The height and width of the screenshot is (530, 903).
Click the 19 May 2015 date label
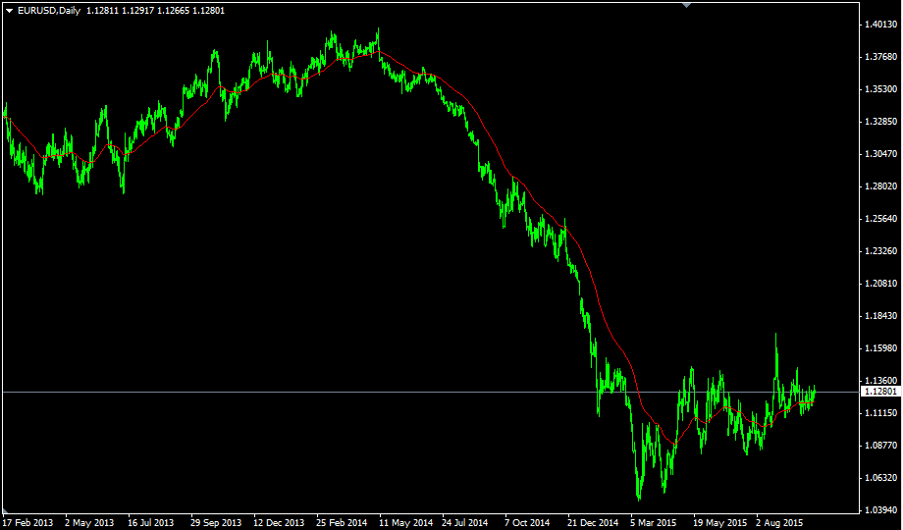pyautogui.click(x=719, y=523)
